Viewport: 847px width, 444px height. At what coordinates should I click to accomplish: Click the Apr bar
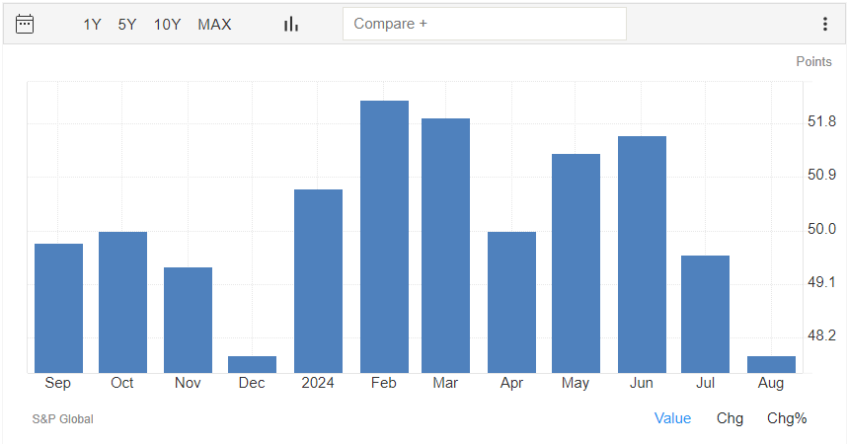tap(511, 303)
